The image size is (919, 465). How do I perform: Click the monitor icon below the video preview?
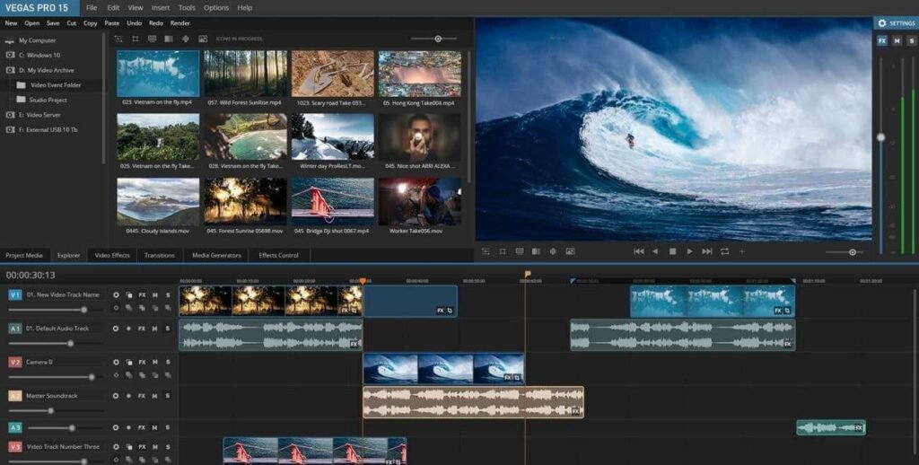[520, 251]
